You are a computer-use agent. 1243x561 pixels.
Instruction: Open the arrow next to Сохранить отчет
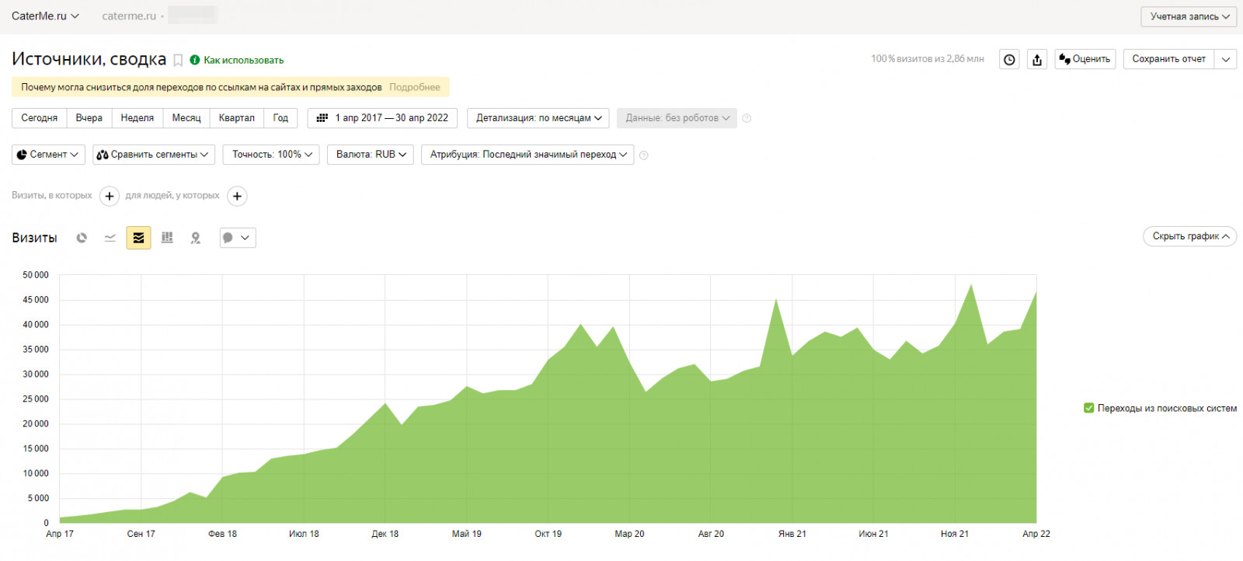(x=1226, y=59)
